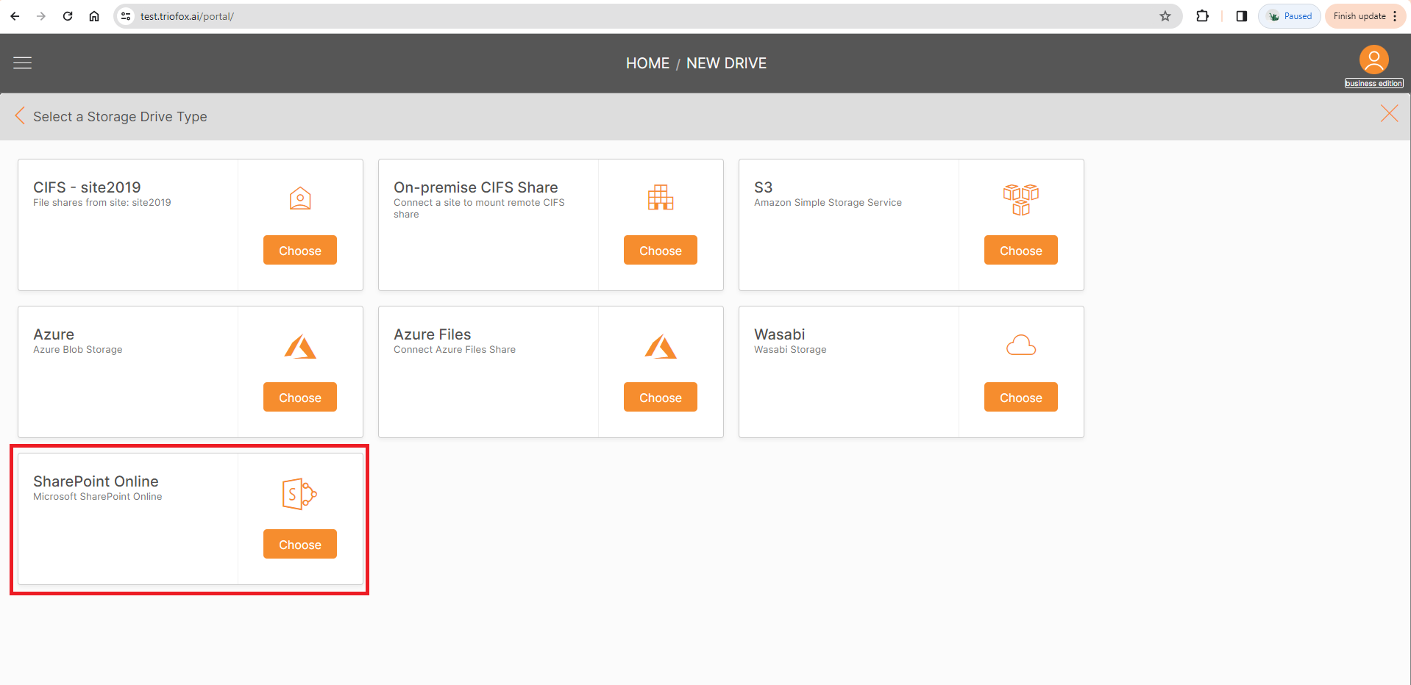
Task: Click the CIFS site2019 house icon
Action: pyautogui.click(x=300, y=198)
